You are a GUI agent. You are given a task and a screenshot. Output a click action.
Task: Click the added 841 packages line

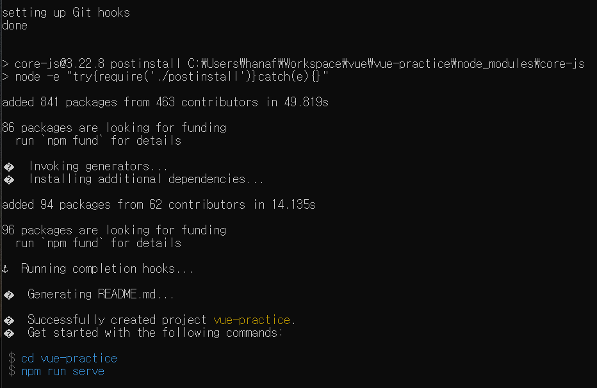coord(165,102)
